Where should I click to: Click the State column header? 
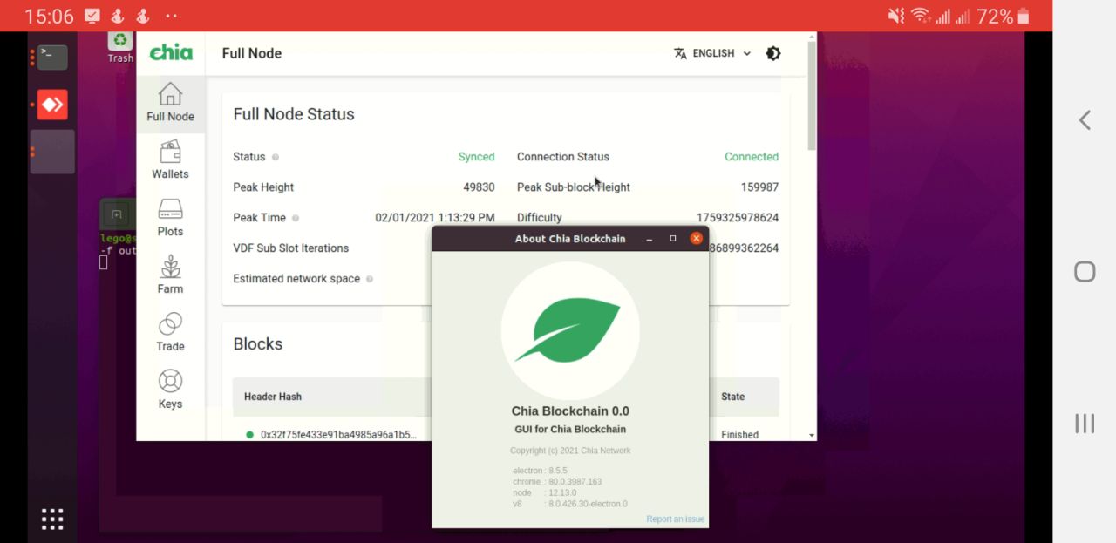click(x=732, y=397)
